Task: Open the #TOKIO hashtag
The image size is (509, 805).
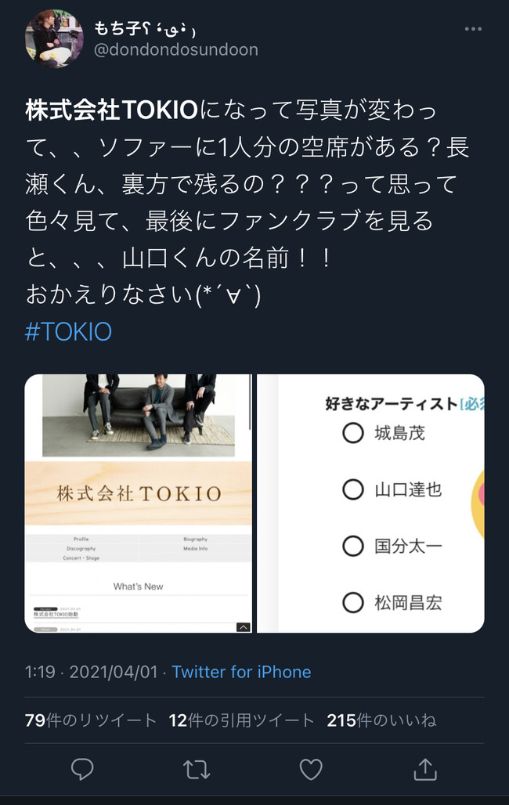Action: click(x=68, y=332)
